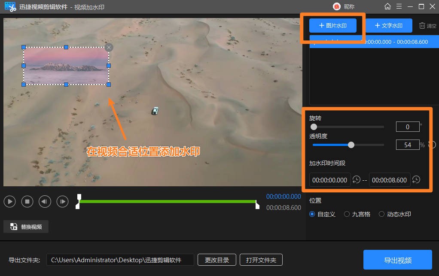Reset transparency with the circular arrow icon
Viewport: 439px width, 276px height.
coord(432,145)
